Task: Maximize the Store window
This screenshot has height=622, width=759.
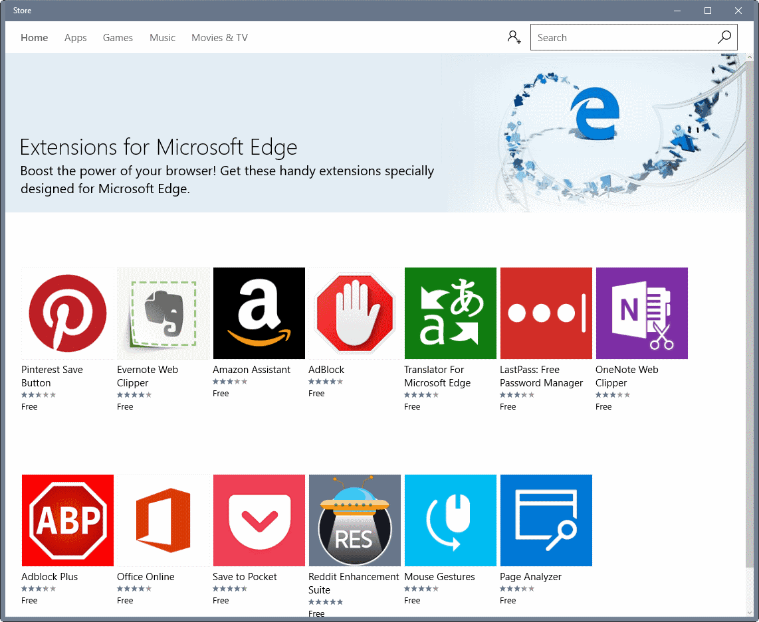Action: point(707,11)
